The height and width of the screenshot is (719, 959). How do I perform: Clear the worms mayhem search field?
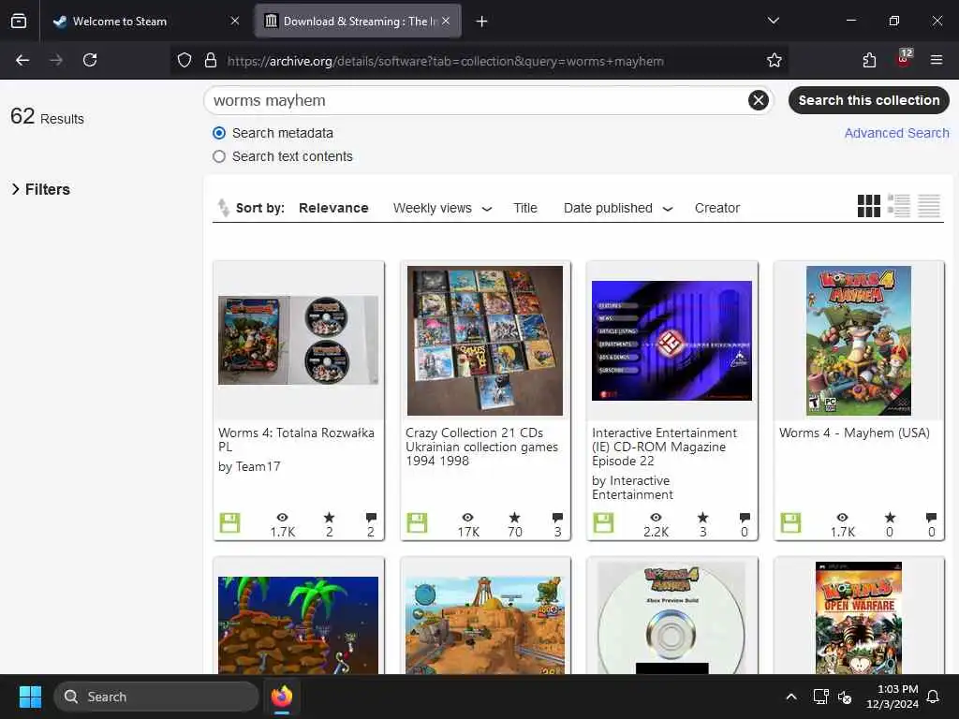[x=758, y=99]
